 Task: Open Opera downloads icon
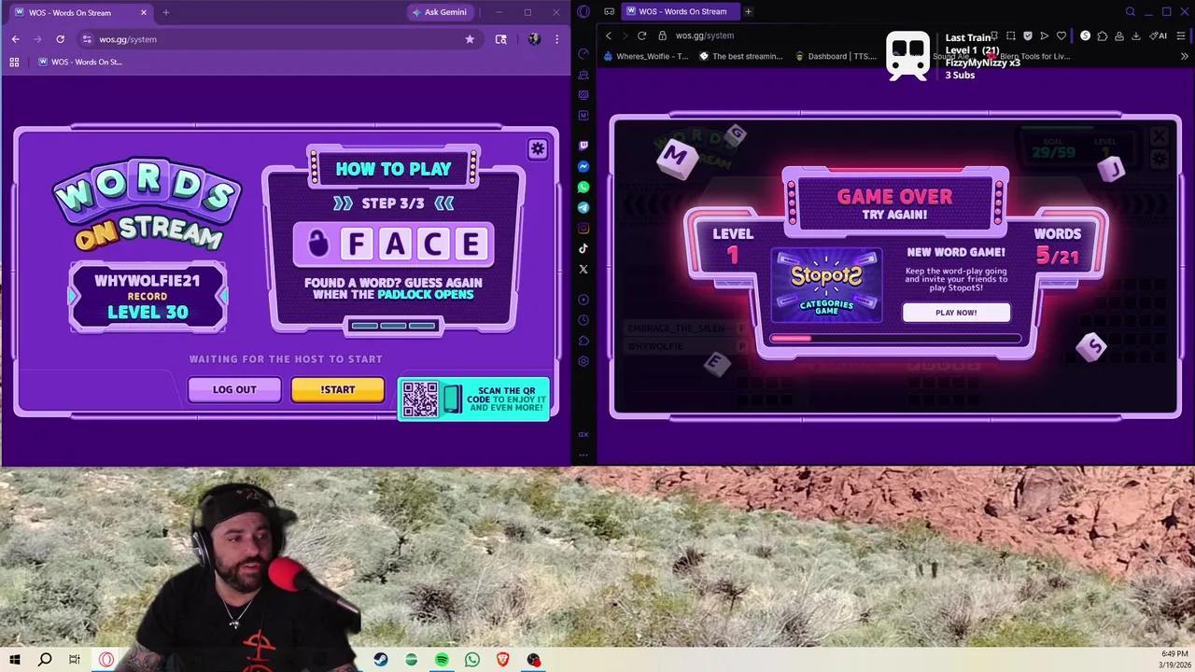click(x=1136, y=35)
